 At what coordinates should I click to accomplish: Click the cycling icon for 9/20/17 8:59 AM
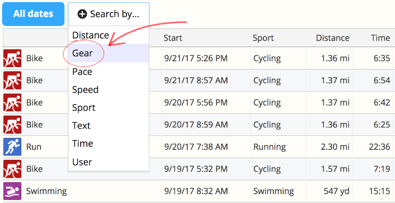pos(12,125)
